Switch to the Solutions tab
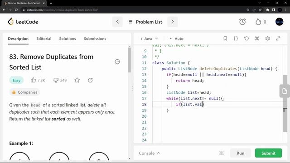The width and height of the screenshot is (290, 163). [x=68, y=38]
